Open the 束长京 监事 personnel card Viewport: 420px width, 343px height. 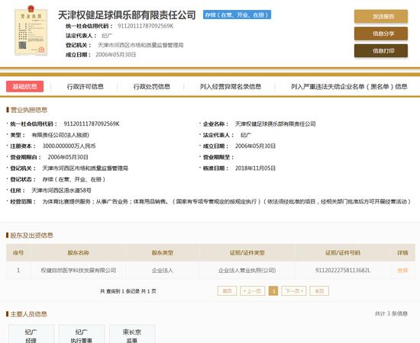point(132,334)
